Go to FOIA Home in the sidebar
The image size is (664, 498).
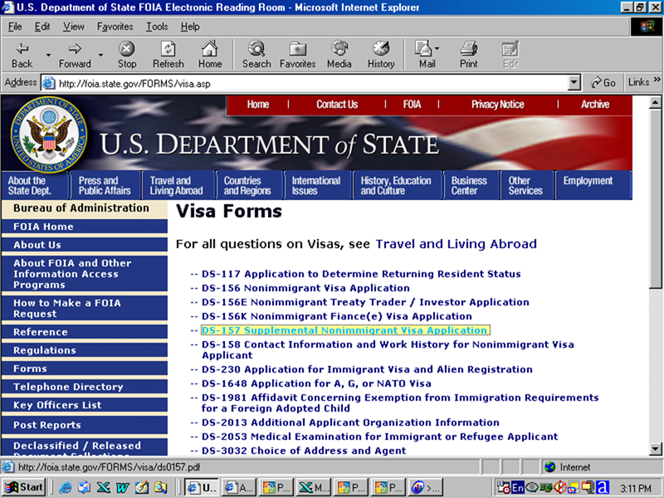coord(85,227)
